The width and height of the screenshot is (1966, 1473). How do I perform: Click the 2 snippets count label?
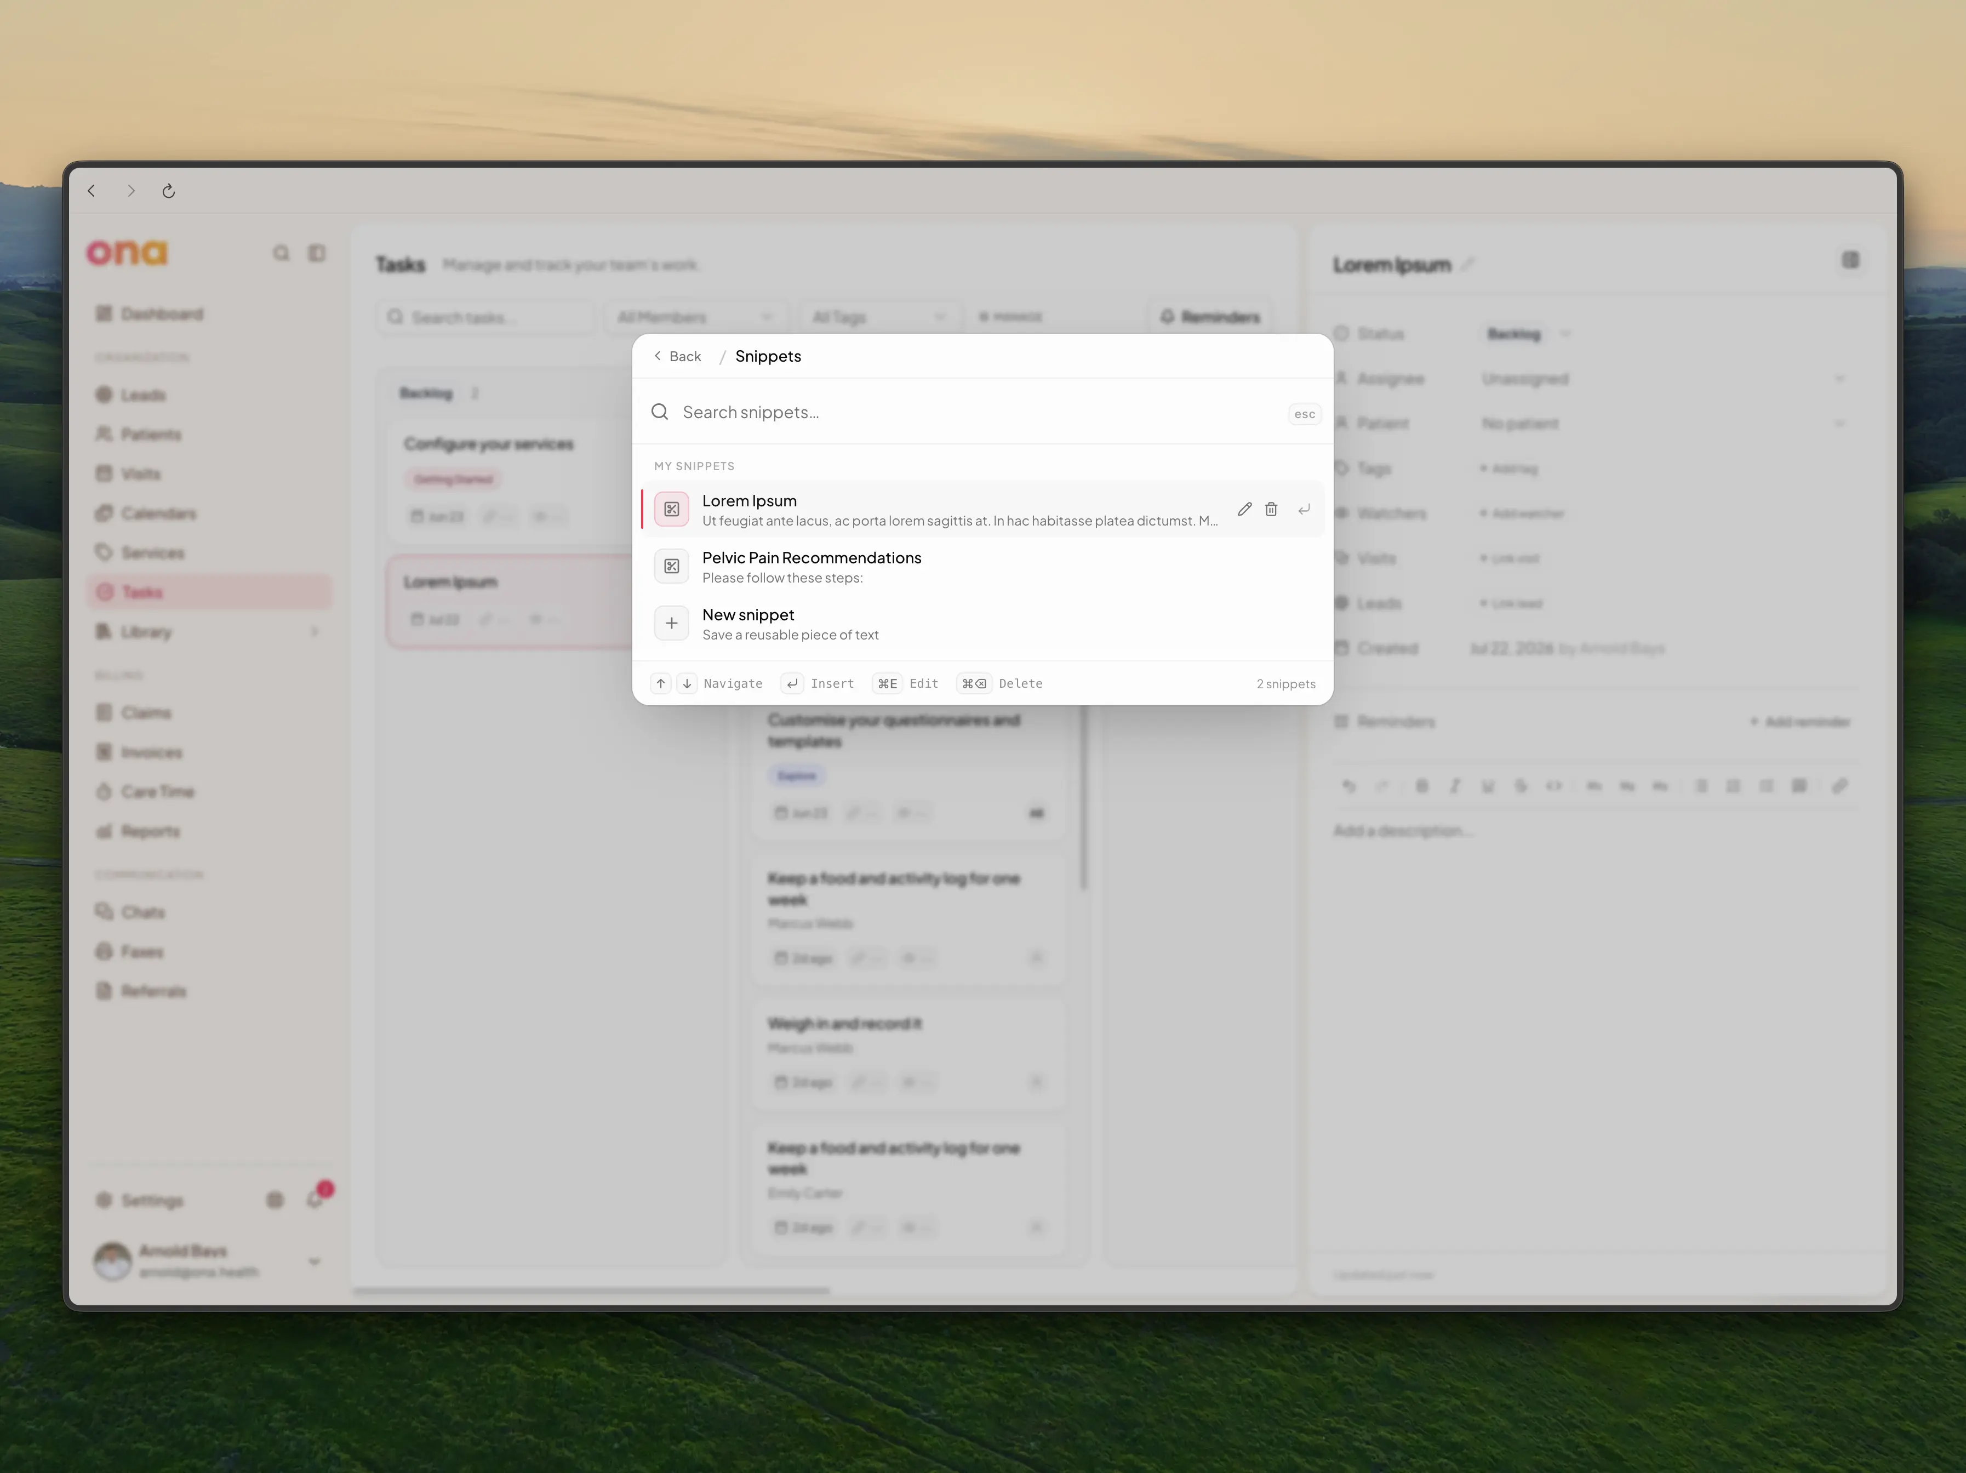[1285, 683]
